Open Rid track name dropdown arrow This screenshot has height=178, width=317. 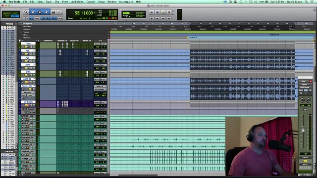pos(35,50)
